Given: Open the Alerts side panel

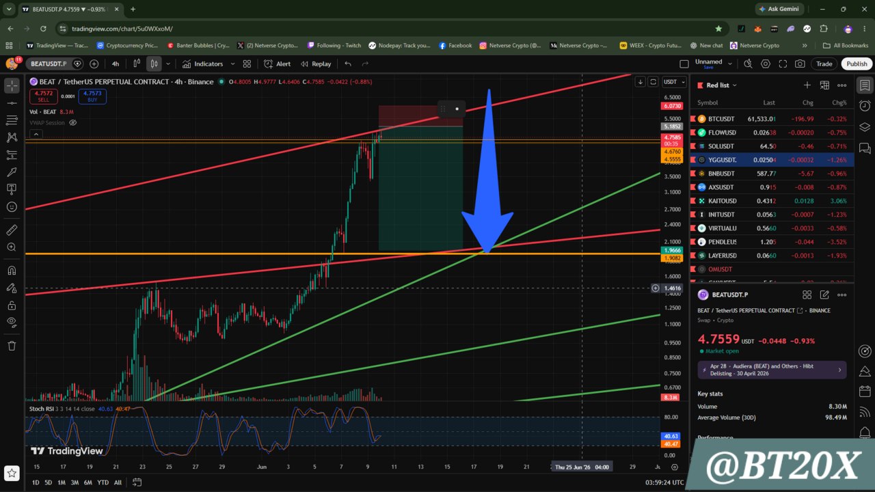Looking at the screenshot, I should tap(865, 106).
